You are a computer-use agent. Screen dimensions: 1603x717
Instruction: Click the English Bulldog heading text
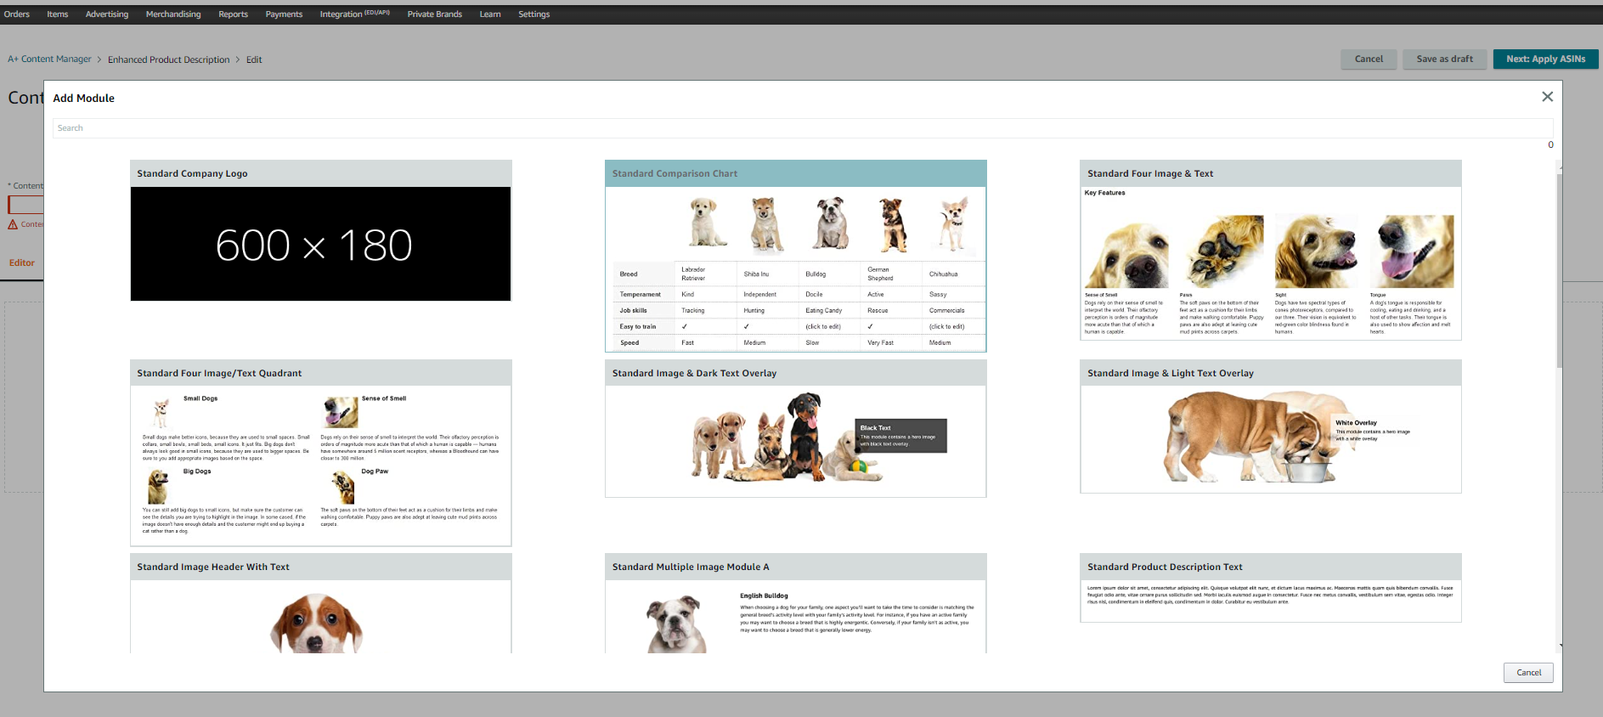click(764, 596)
